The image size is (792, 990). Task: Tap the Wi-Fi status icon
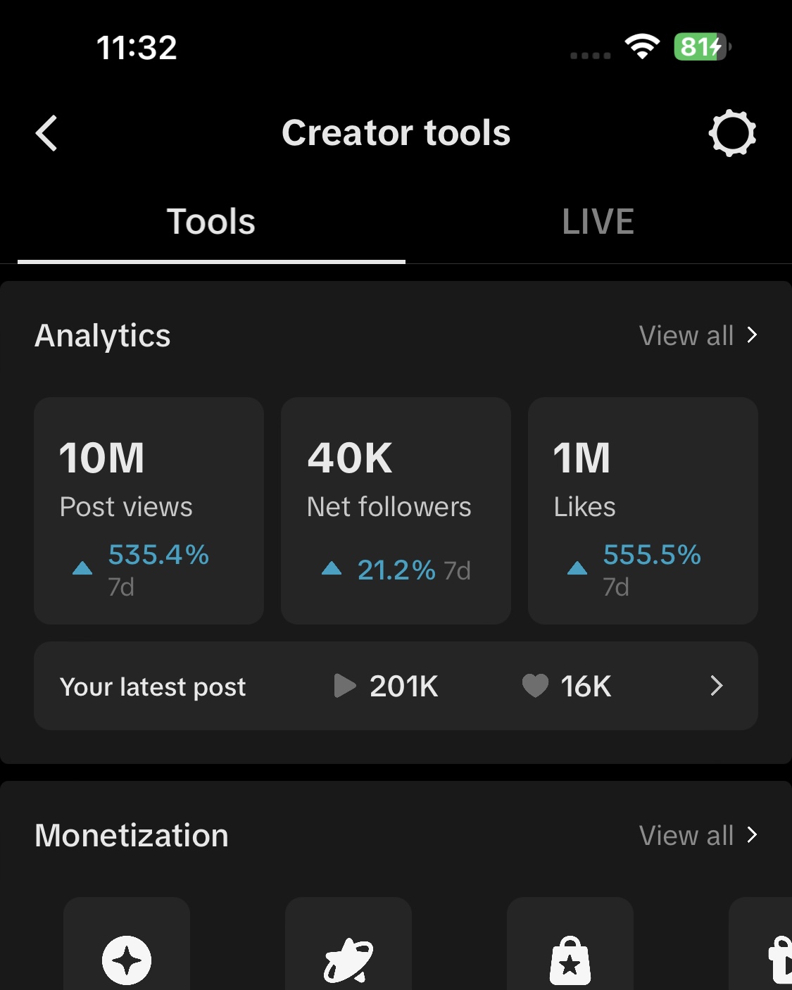point(642,47)
